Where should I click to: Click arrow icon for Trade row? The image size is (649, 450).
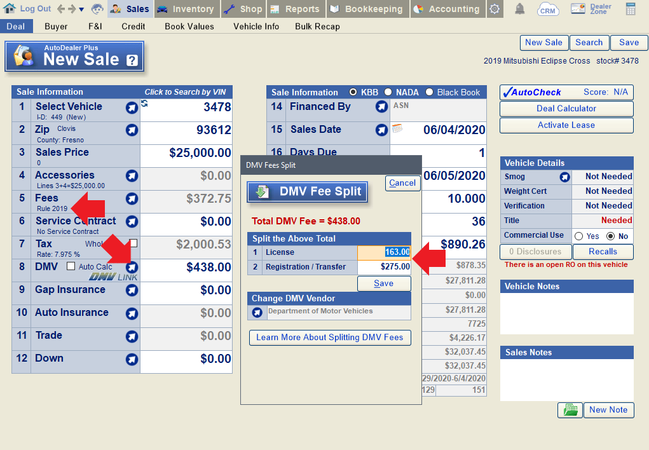point(132,336)
